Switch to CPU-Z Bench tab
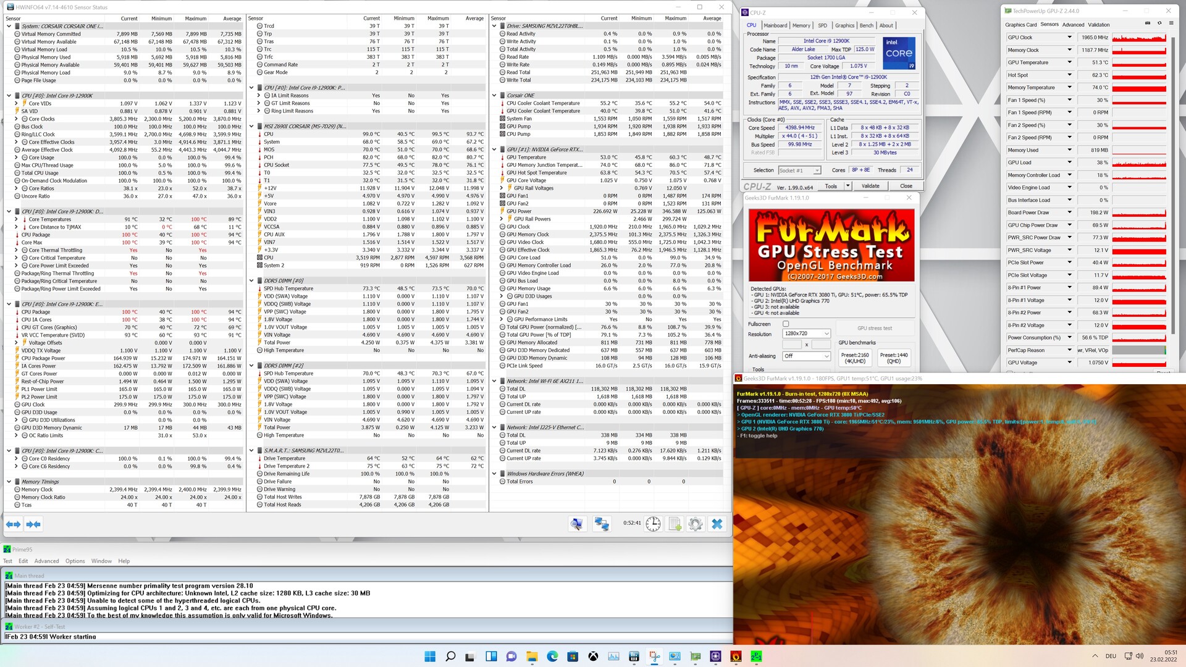Viewport: 1186px width, 667px height. click(867, 25)
